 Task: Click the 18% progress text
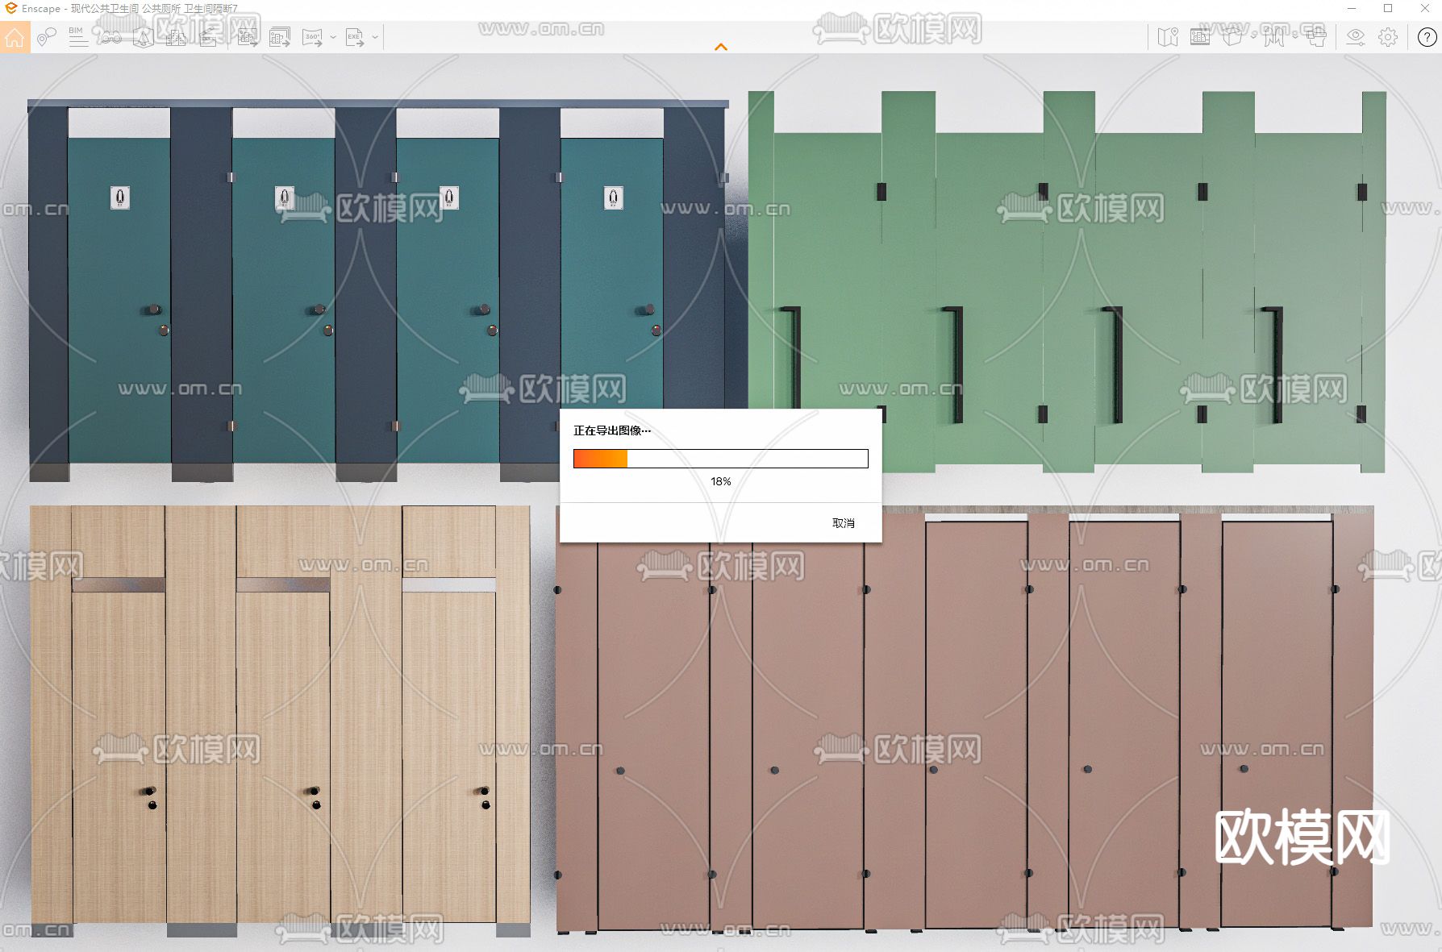[x=721, y=481]
